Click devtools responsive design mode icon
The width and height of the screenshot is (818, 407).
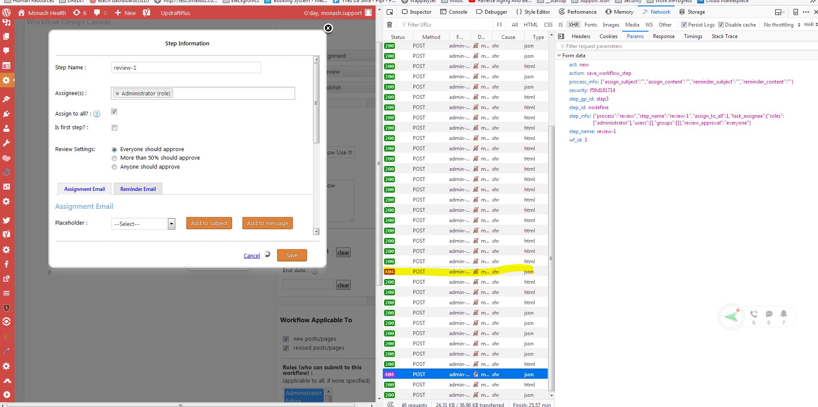click(796, 12)
